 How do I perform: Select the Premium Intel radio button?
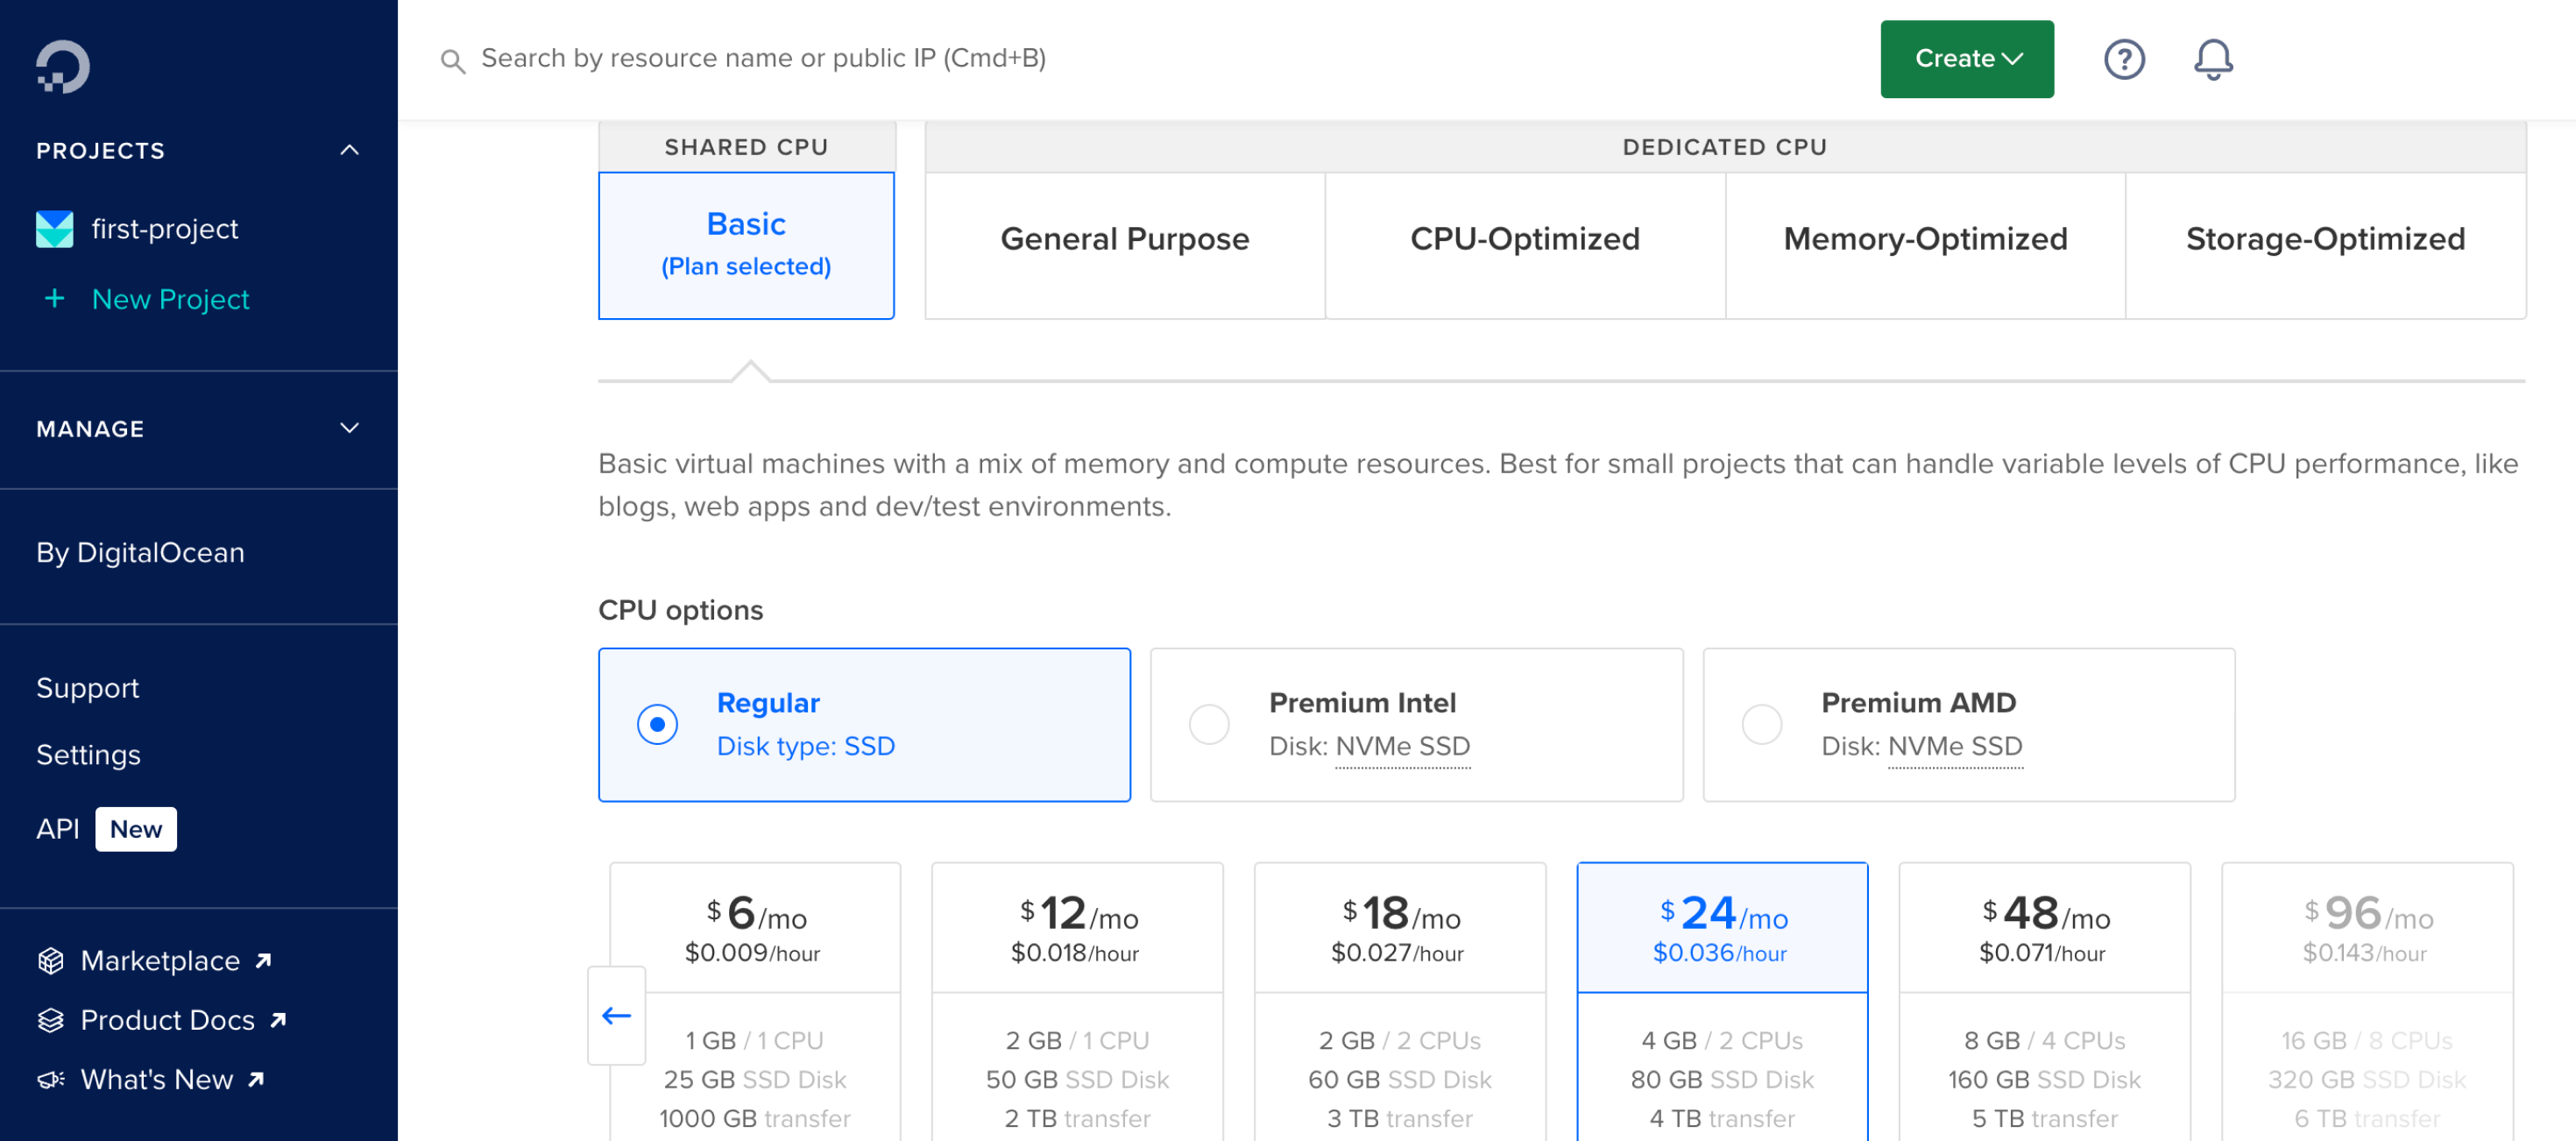point(1209,724)
